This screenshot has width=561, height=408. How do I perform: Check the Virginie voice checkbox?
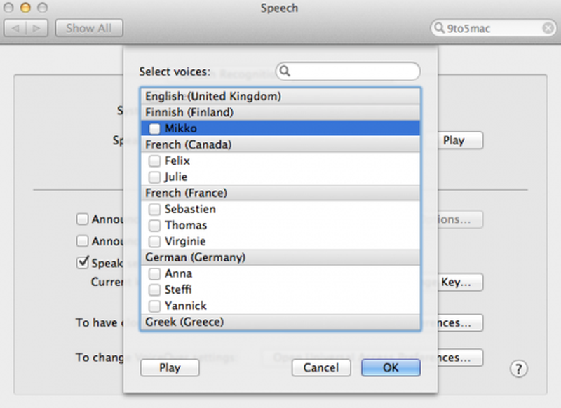point(154,241)
